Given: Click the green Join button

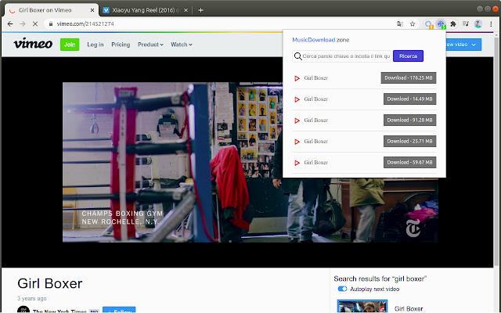Looking at the screenshot, I should pos(70,45).
